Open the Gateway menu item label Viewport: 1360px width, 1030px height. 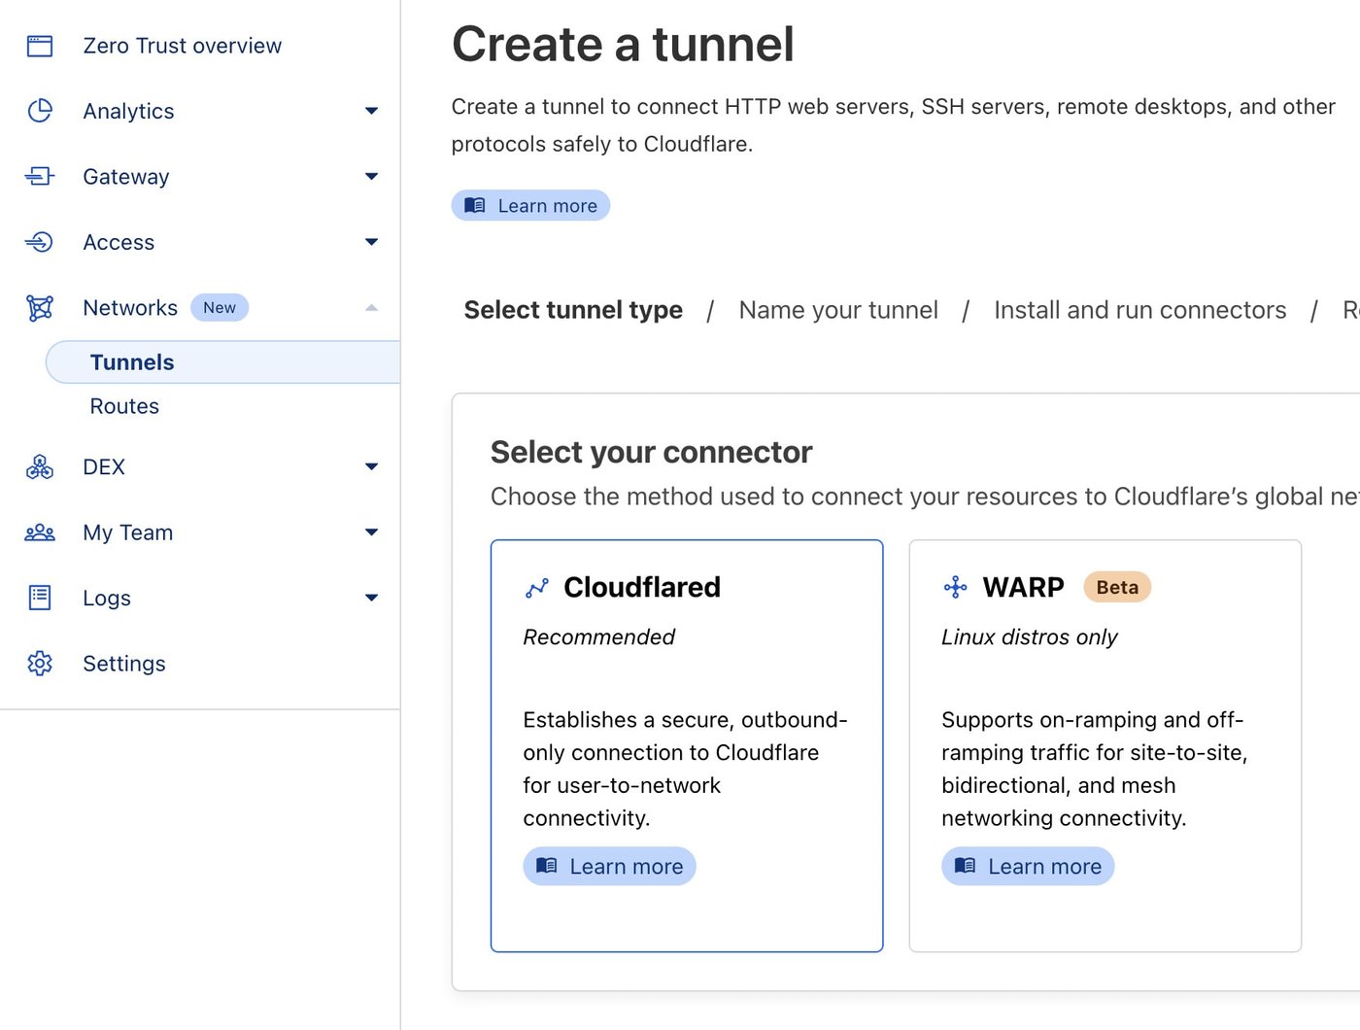pos(126,177)
